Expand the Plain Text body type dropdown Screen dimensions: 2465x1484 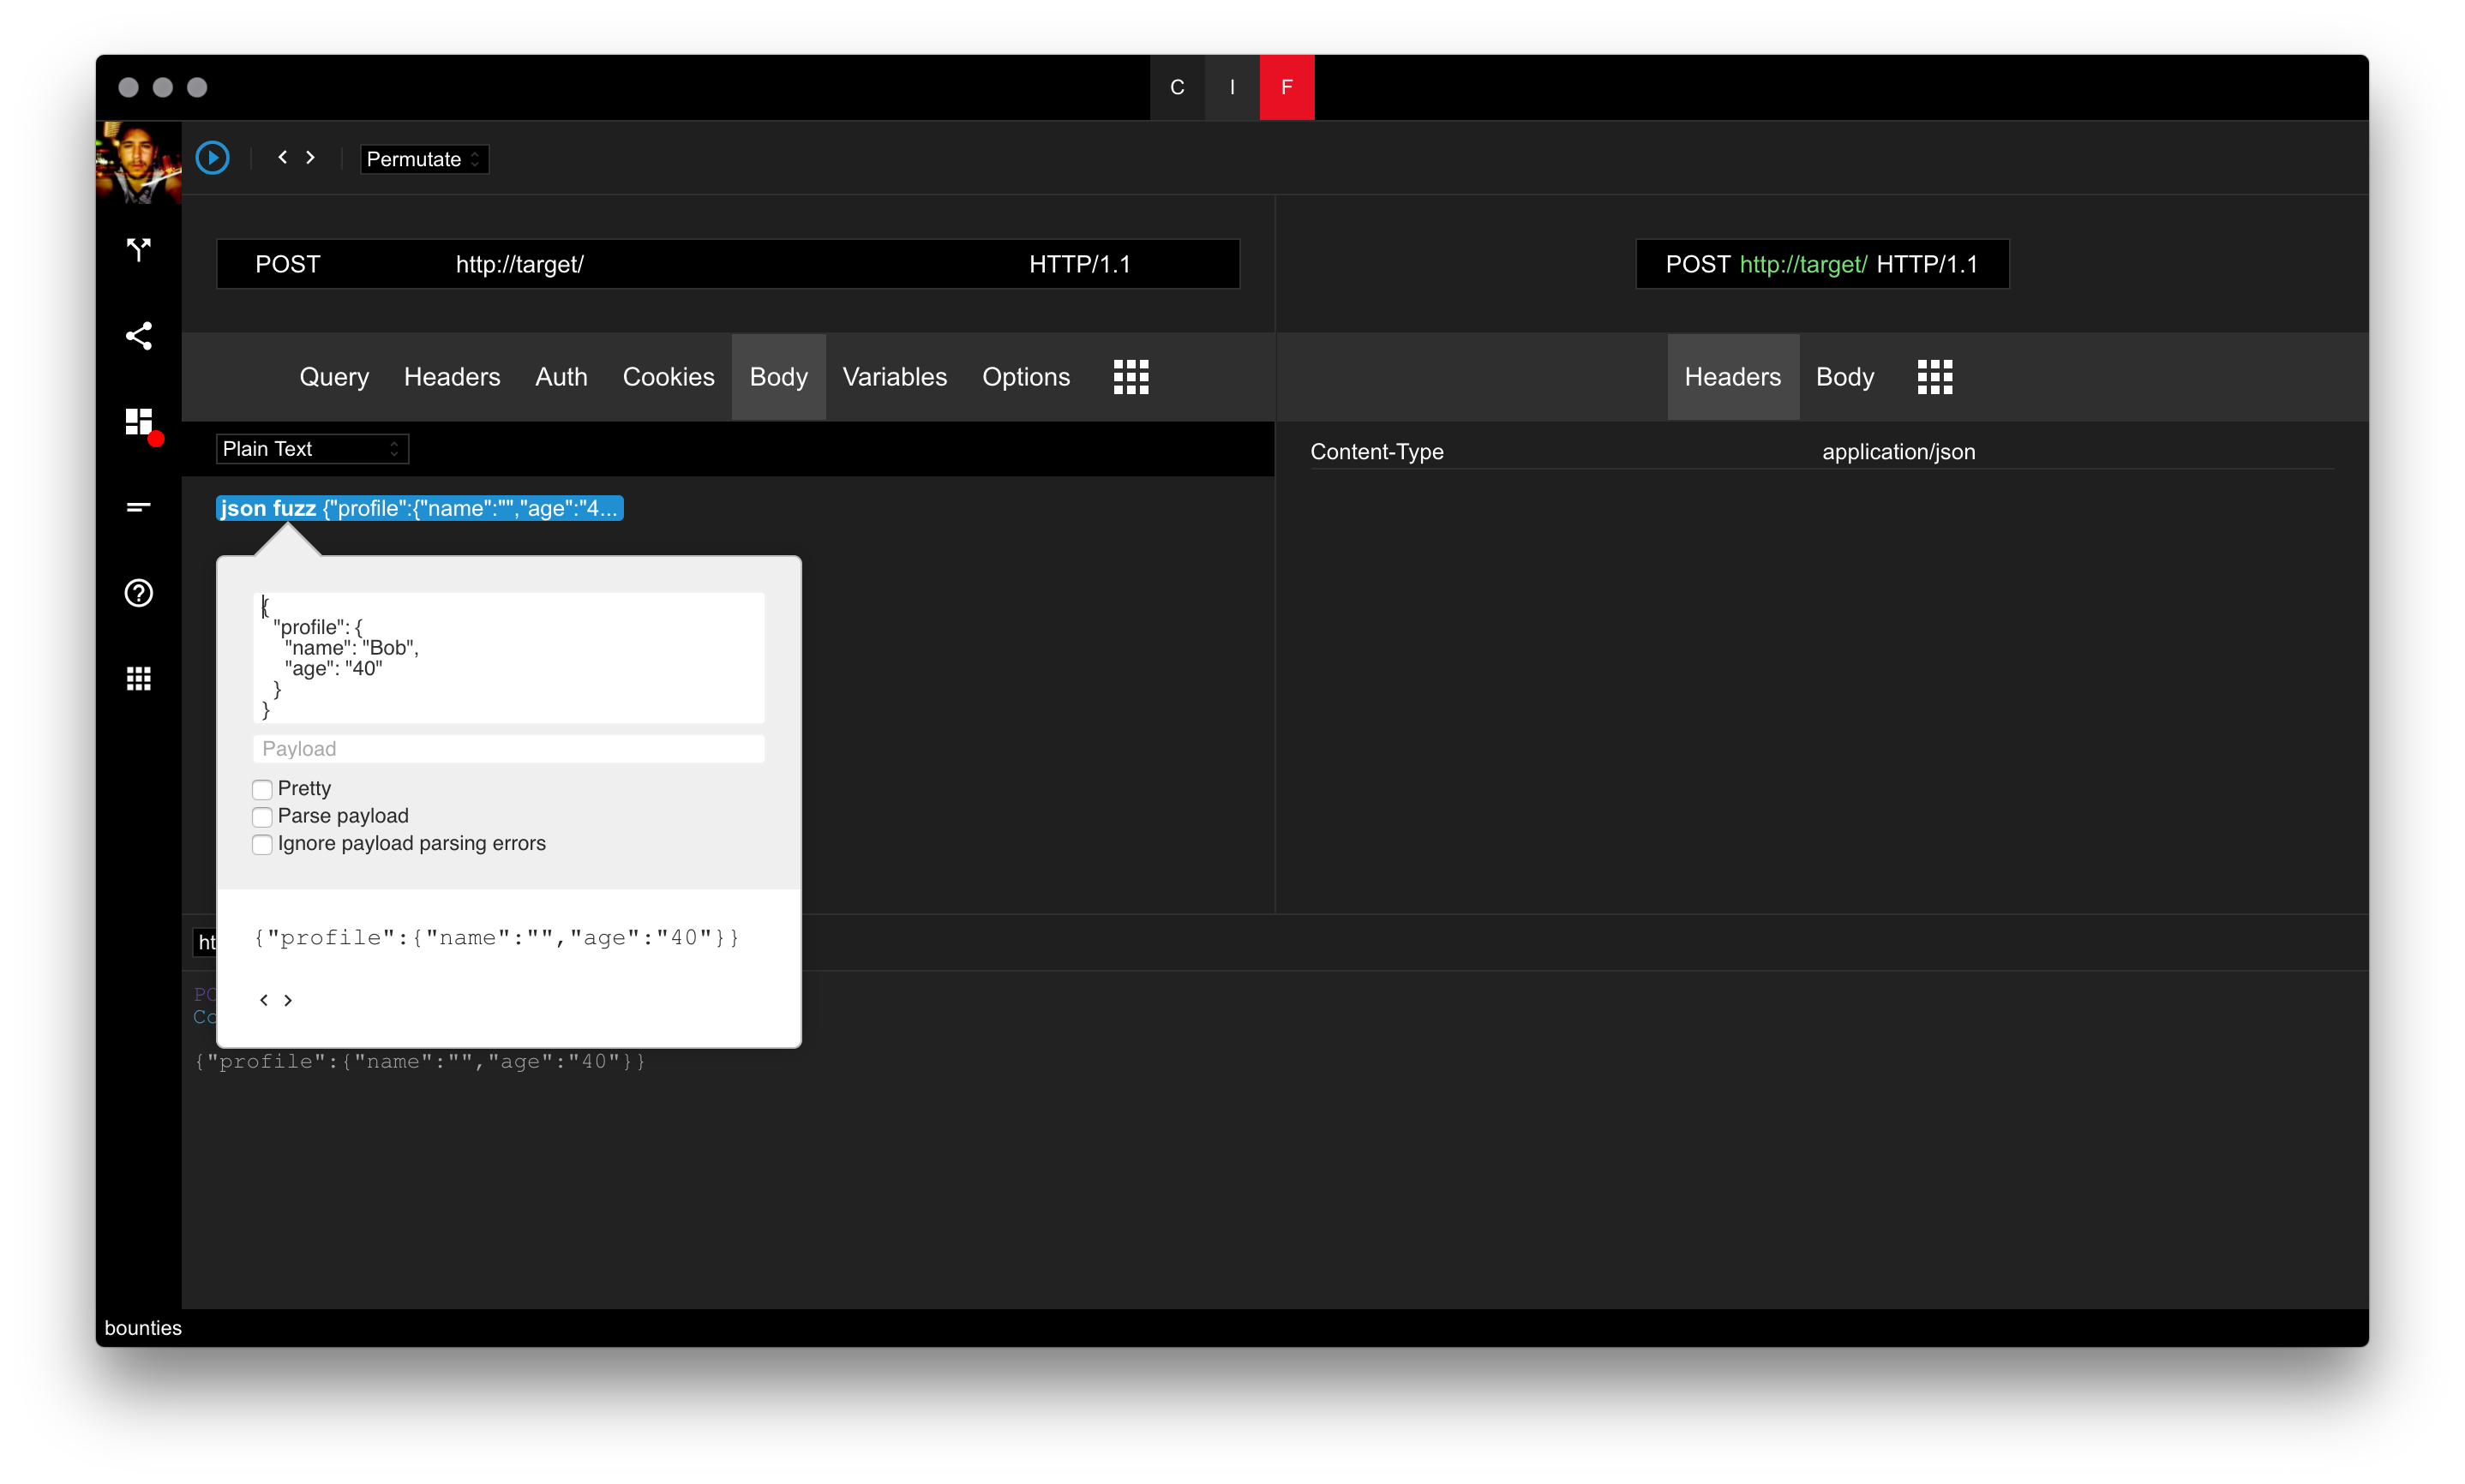tap(312, 449)
